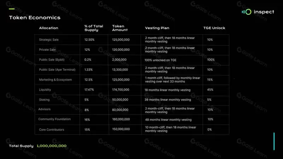Click the "Strategic Sale" row label
The width and height of the screenshot is (283, 159).
coord(49,40)
